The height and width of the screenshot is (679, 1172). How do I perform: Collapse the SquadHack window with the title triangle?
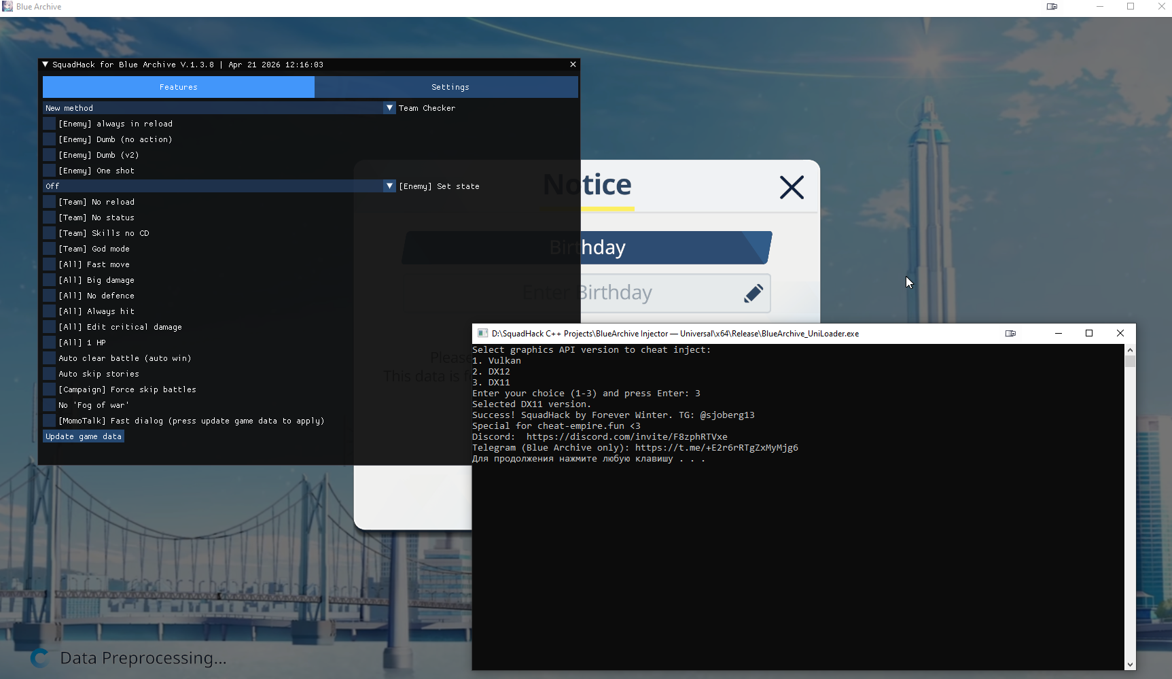pyautogui.click(x=46, y=65)
